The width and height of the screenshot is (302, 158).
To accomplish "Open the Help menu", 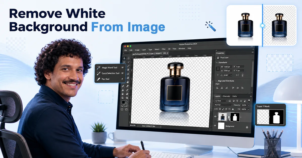I will (189, 48).
